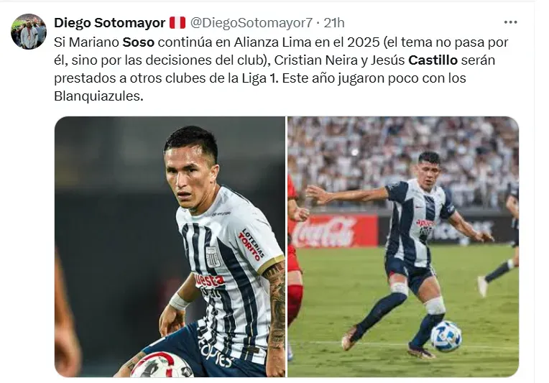Open the Diego Sotomayor display name link

110,23
